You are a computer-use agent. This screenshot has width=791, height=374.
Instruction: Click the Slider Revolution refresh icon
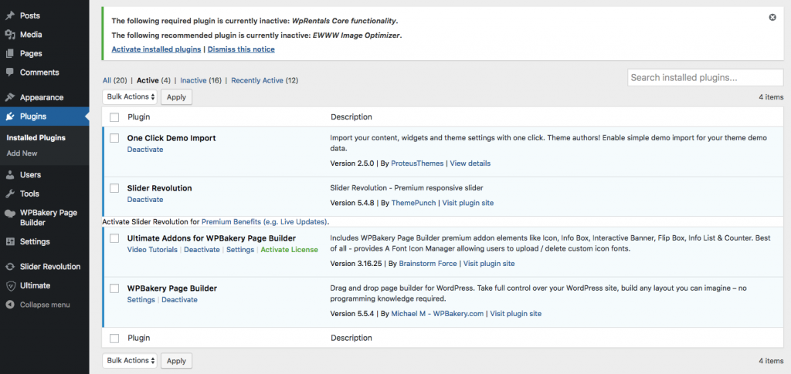(x=9, y=267)
